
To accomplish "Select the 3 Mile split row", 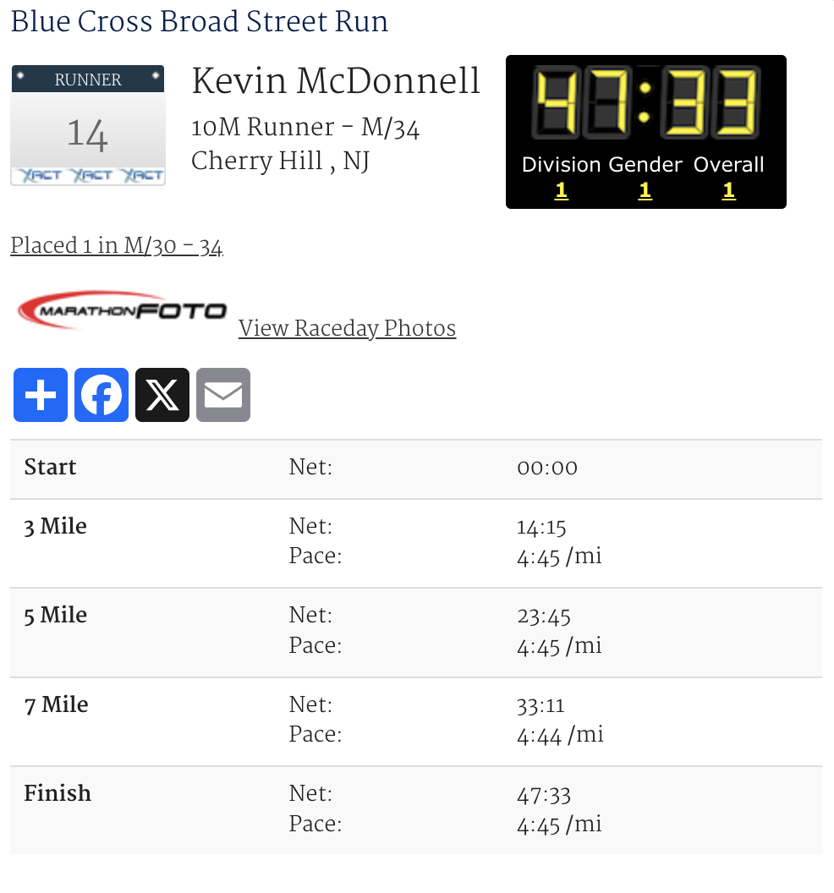I will (415, 542).
